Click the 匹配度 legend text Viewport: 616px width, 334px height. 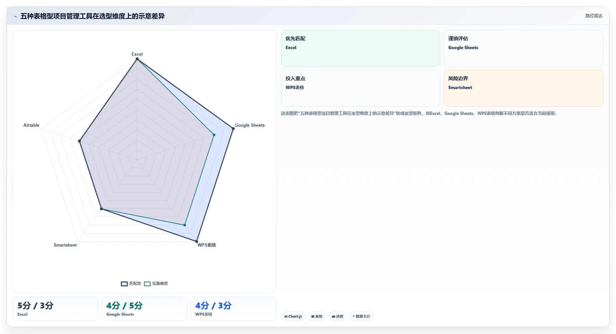[x=135, y=284]
